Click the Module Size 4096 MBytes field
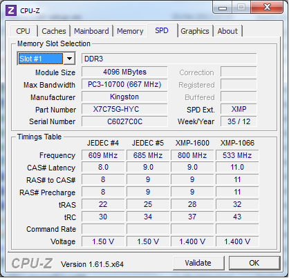This screenshot has height=278, width=289. click(x=124, y=72)
